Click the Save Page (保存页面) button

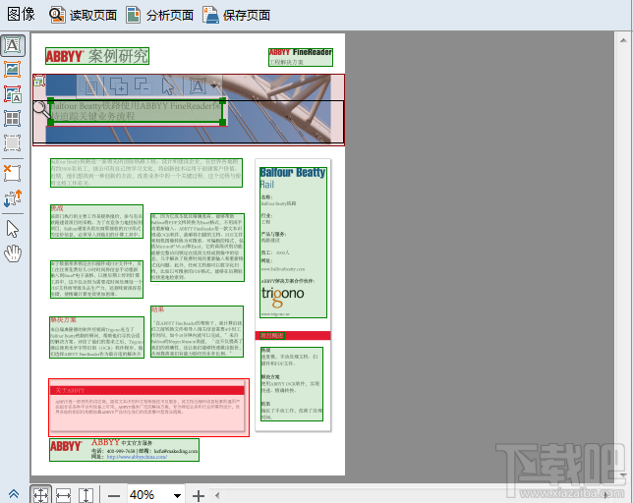tap(237, 15)
